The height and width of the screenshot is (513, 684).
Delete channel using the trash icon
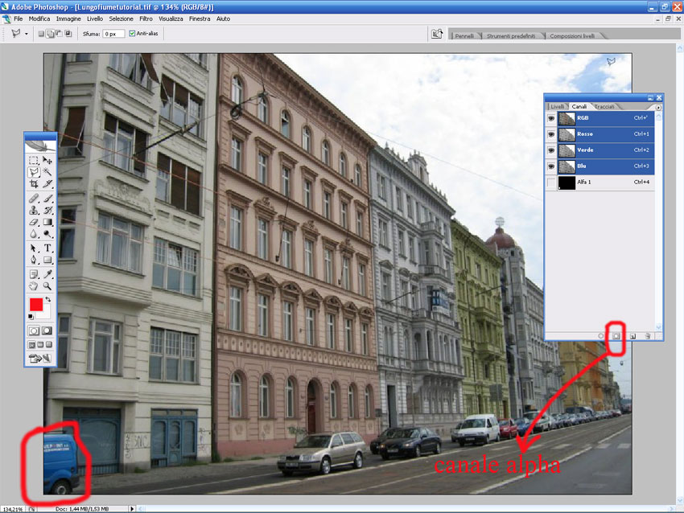(x=647, y=335)
